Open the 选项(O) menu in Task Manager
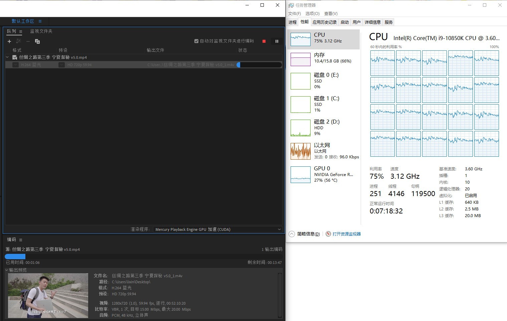This screenshot has width=507, height=321. [312, 14]
